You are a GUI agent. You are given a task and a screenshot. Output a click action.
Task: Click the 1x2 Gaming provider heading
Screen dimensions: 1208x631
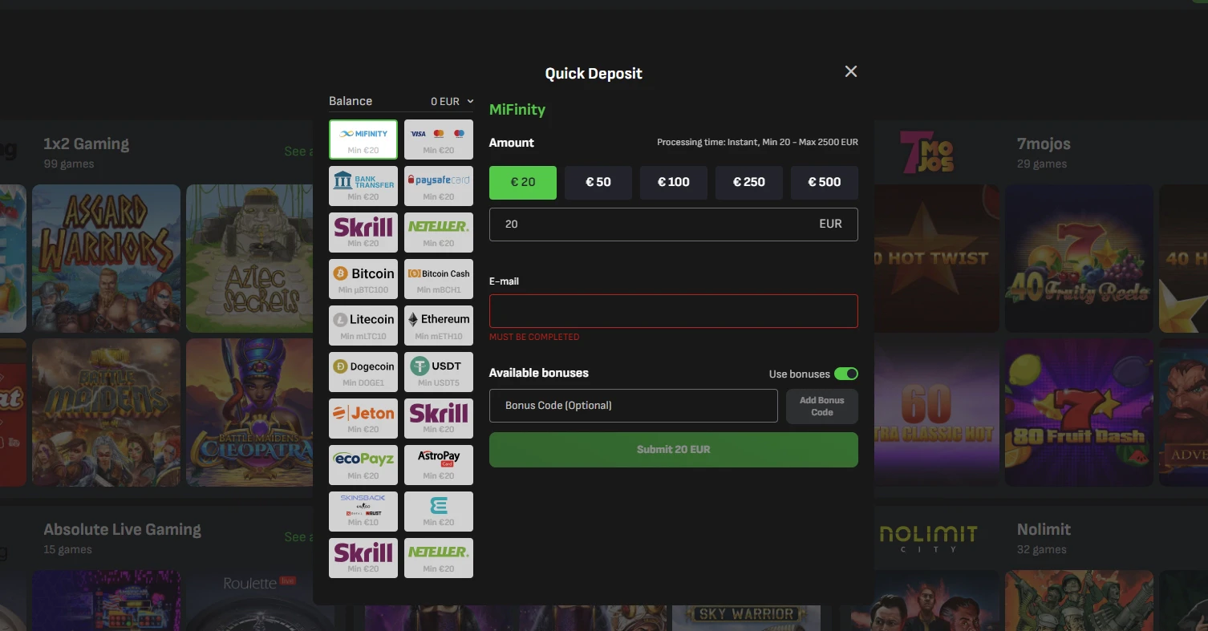[86, 144]
